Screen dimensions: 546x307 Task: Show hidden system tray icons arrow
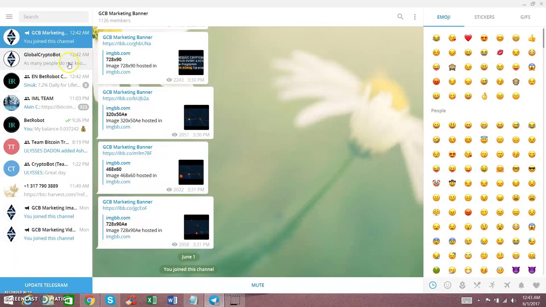tap(479, 301)
